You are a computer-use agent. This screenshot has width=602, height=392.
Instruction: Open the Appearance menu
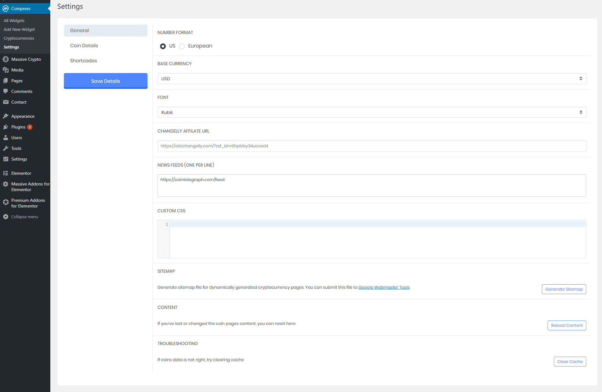[x=25, y=116]
